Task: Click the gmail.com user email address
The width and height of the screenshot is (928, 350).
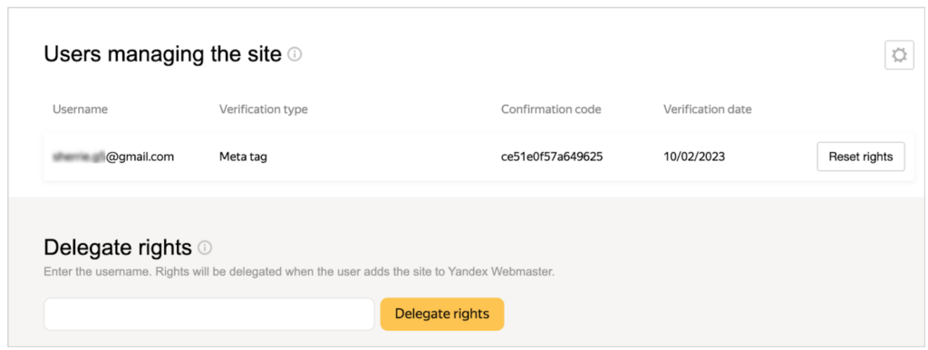Action: click(113, 157)
